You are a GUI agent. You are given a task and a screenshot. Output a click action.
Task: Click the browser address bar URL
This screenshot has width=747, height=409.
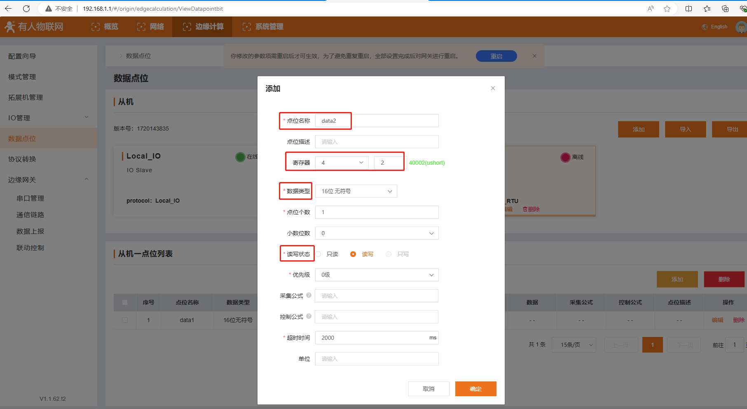coord(153,9)
